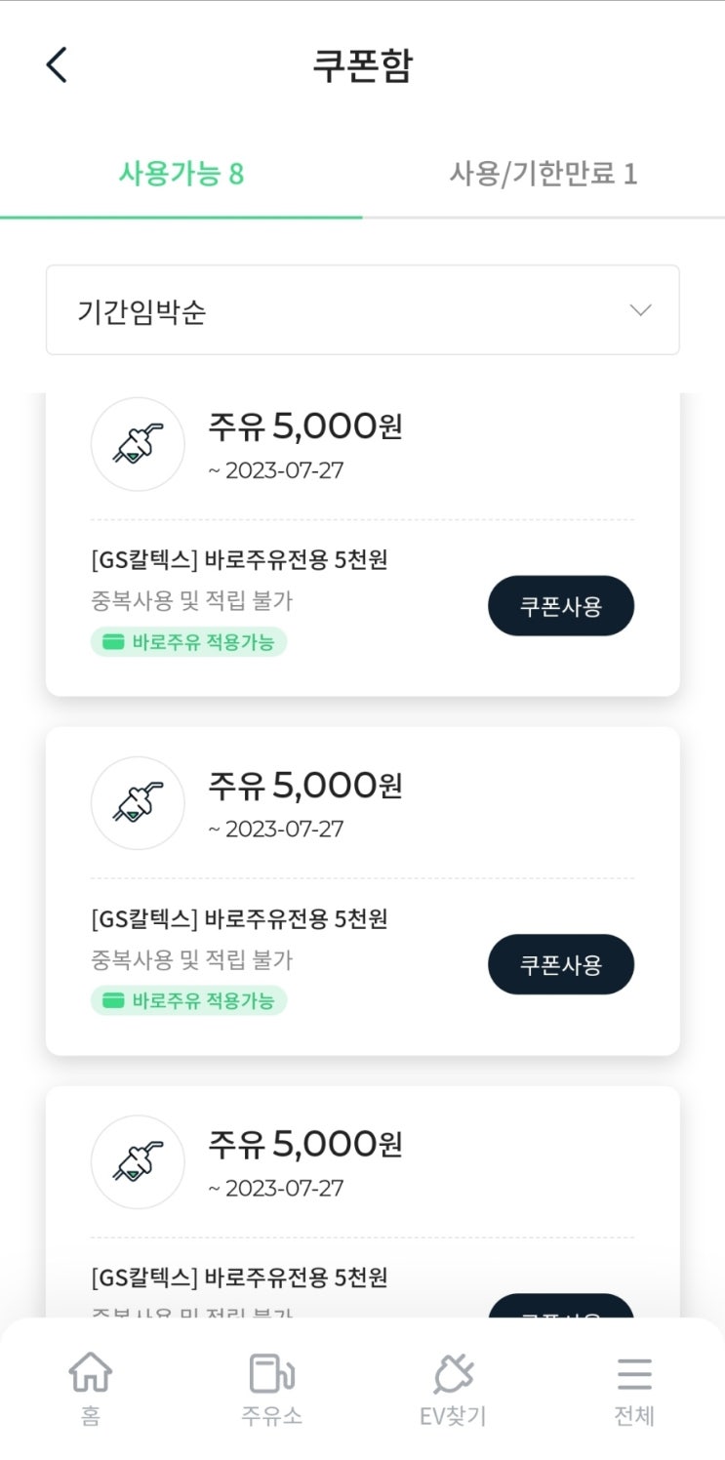The image size is (725, 1460).
Task: Tap green card icon in second 바로주유 badge
Action: coord(114,1001)
